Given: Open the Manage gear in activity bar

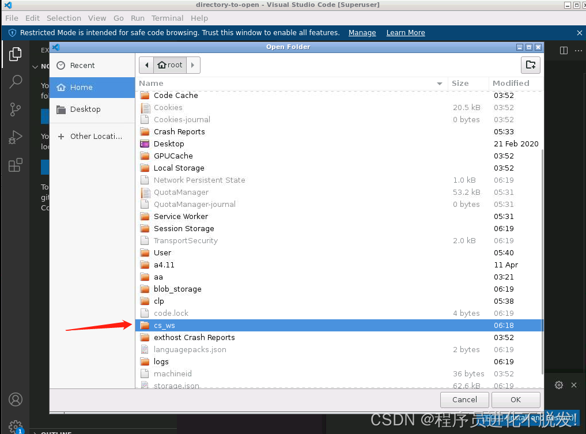Looking at the screenshot, I should [x=16, y=427].
